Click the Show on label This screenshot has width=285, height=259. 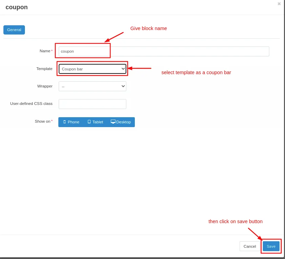(43, 121)
